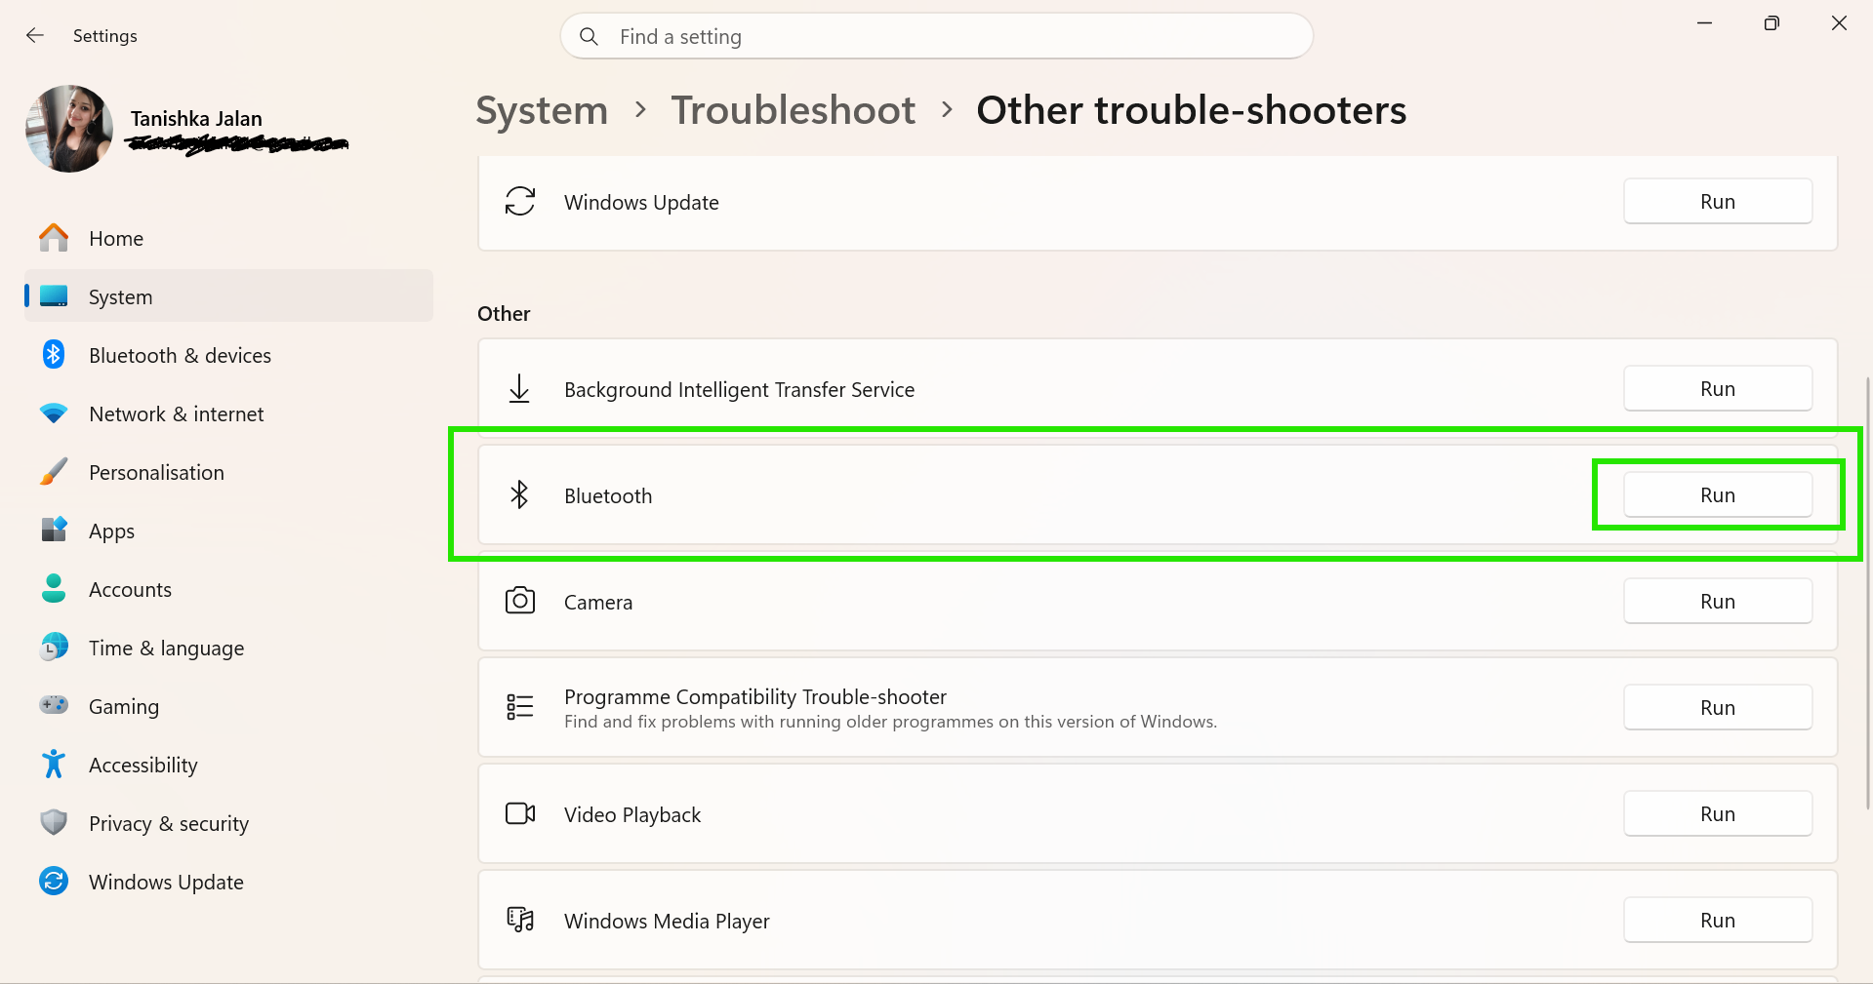This screenshot has height=984, width=1873.
Task: Click the Accessibility figure icon
Action: pos(54,764)
